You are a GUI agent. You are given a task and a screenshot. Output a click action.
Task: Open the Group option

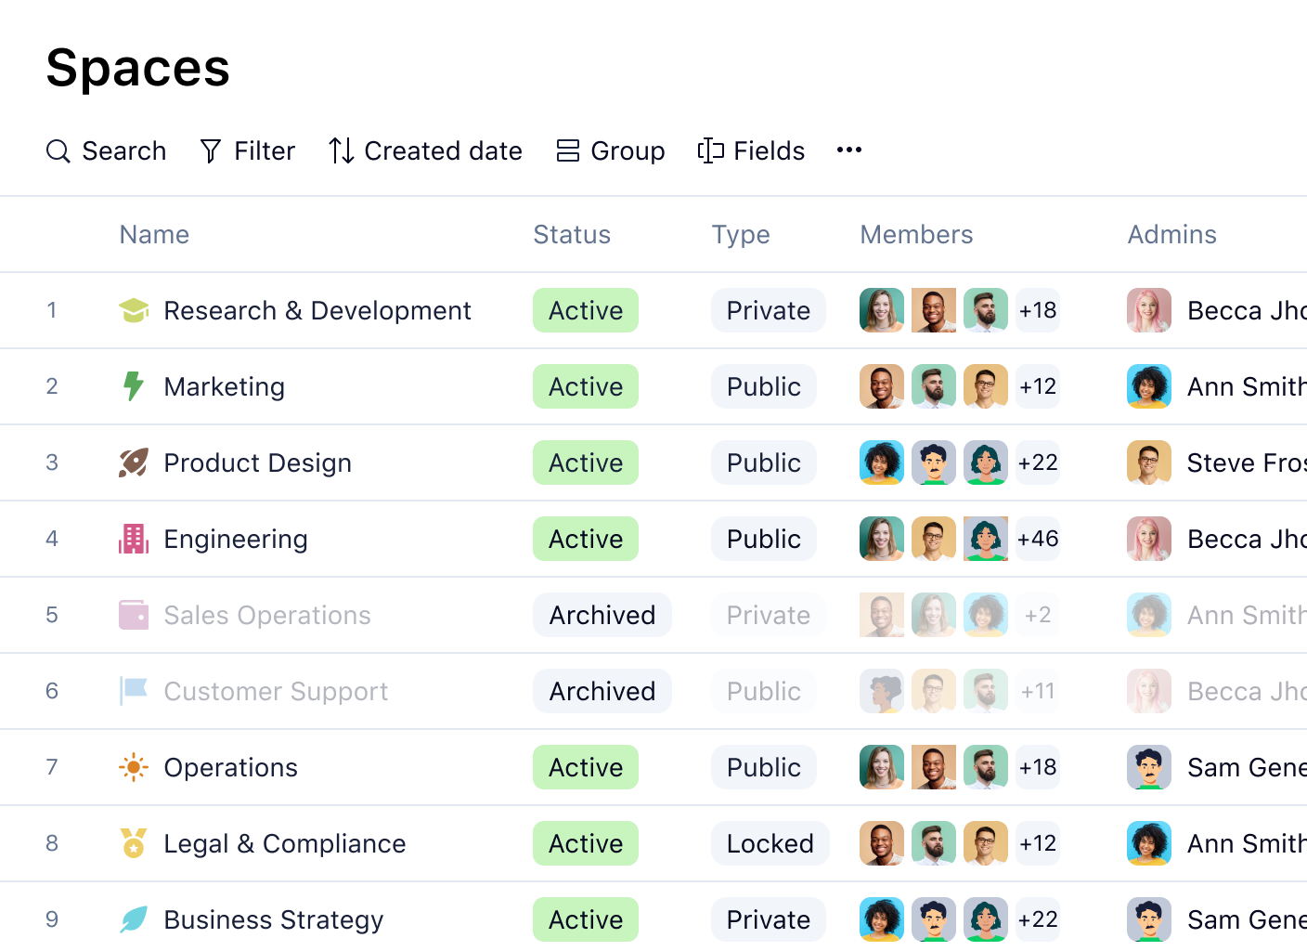[610, 150]
